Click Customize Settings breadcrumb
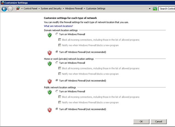The width and height of the screenshot is (175, 127). (96, 9)
